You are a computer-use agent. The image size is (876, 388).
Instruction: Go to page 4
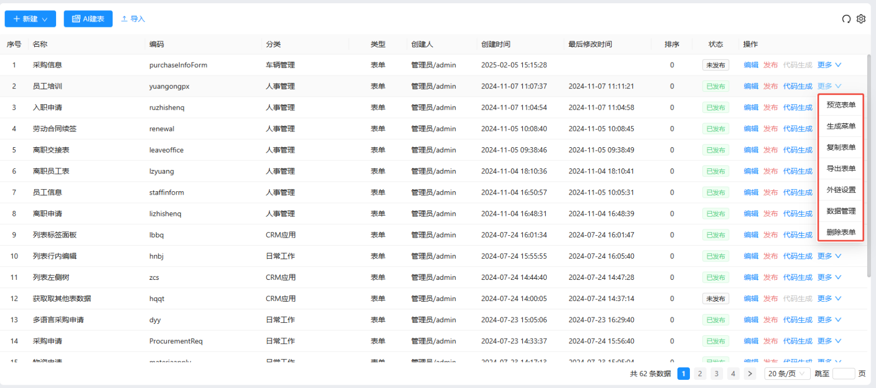(x=733, y=374)
